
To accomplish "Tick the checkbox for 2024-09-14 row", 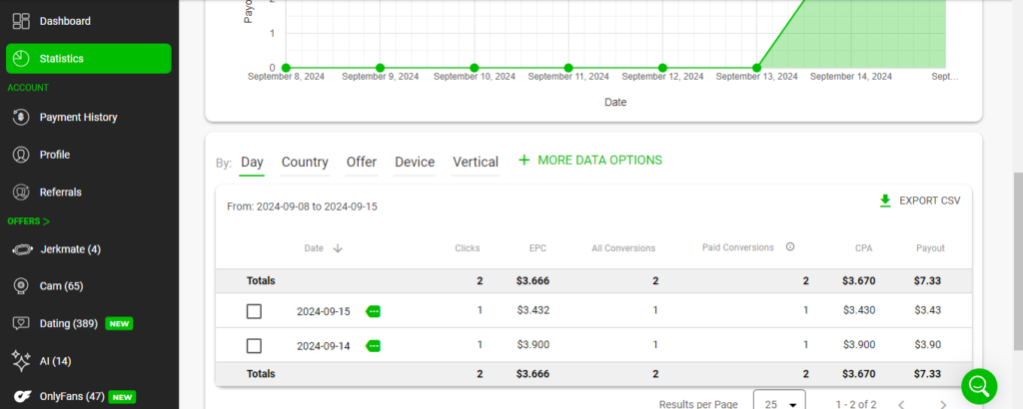I will pyautogui.click(x=254, y=346).
